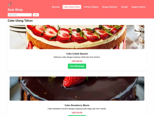
Task: Click the Cake Strawberry Manis title
Action: click(77, 105)
